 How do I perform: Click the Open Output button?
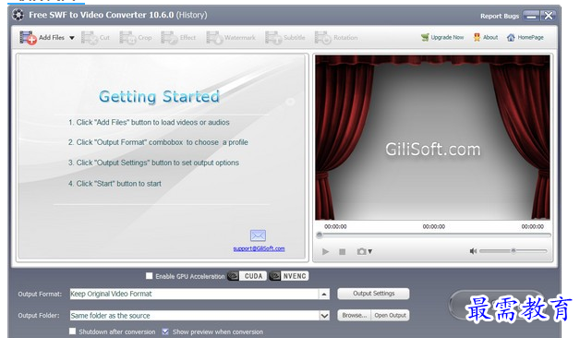[x=391, y=315]
